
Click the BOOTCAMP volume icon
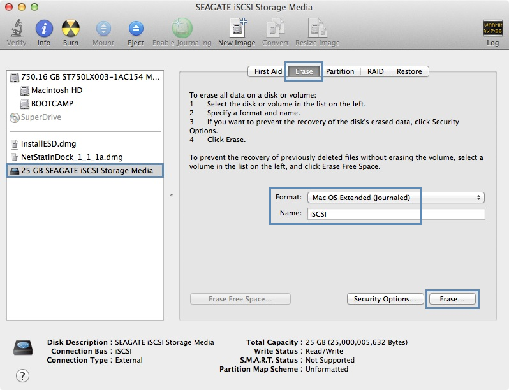click(25, 104)
